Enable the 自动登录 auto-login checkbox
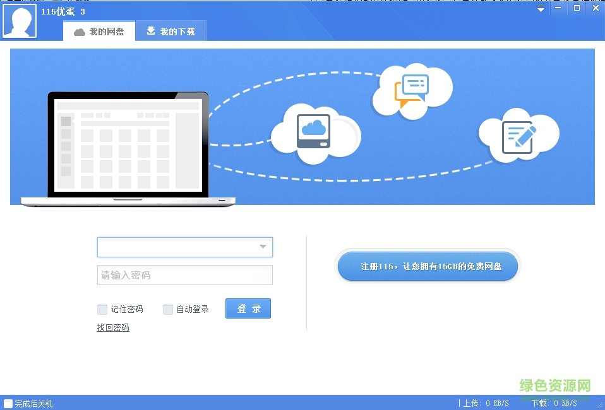Screen dimensions: 605x410 (168, 309)
